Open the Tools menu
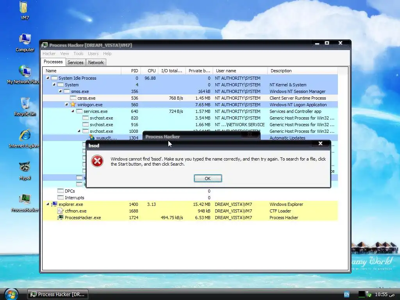 coord(78,54)
